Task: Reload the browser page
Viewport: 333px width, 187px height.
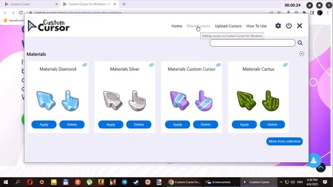Action: [21, 12]
